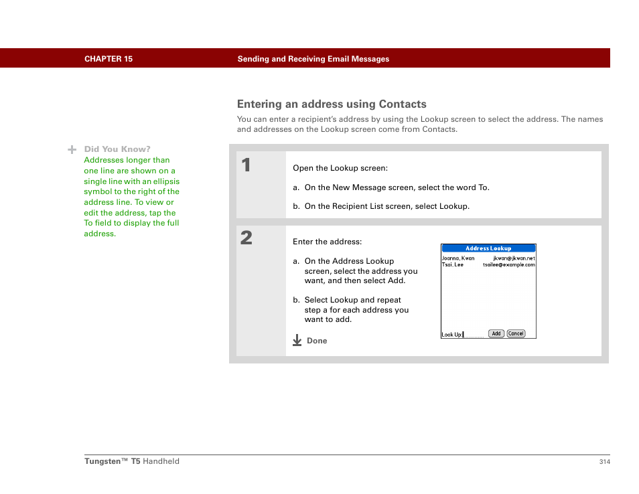Screen dimensions: 639x494
Task: Select the Tsai, Lee contact row
Action: (x=488, y=264)
